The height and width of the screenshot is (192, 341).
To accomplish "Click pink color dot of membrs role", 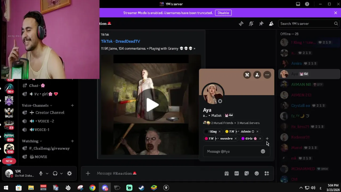I will [x=206, y=138].
